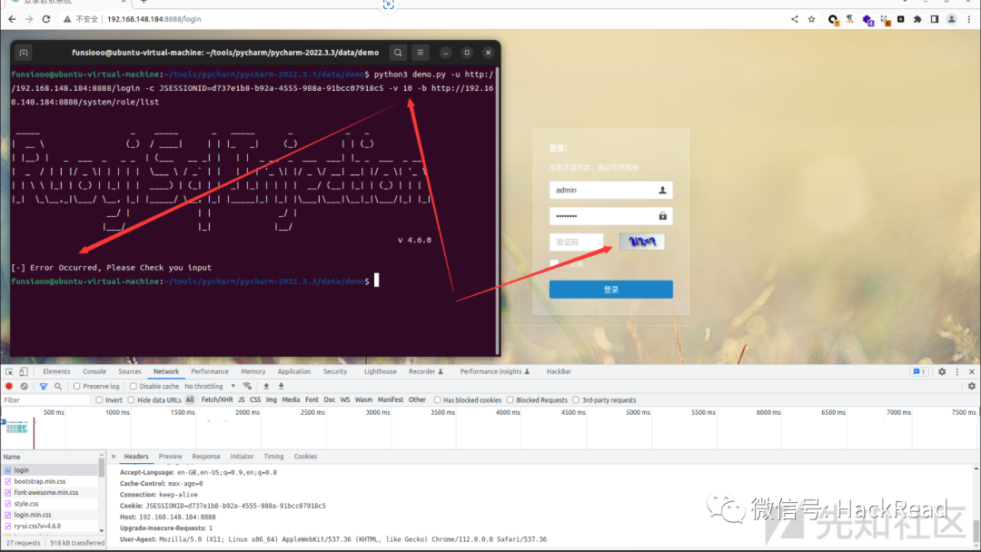Filter requests by JS type

[x=241, y=400]
